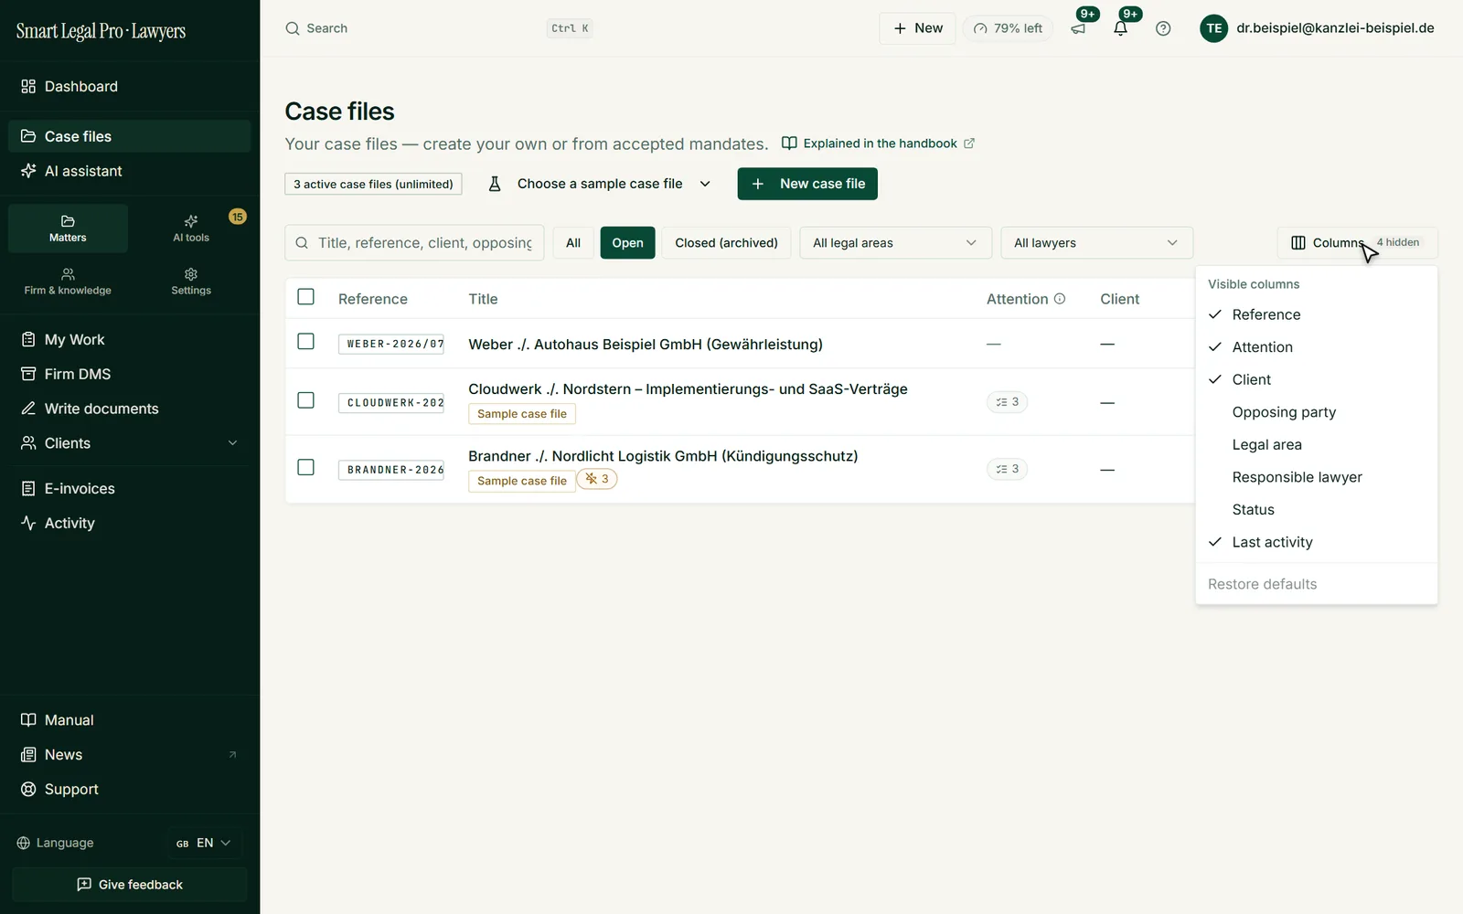The image size is (1463, 914).
Task: Open the All lawyers dropdown
Action: [1096, 243]
